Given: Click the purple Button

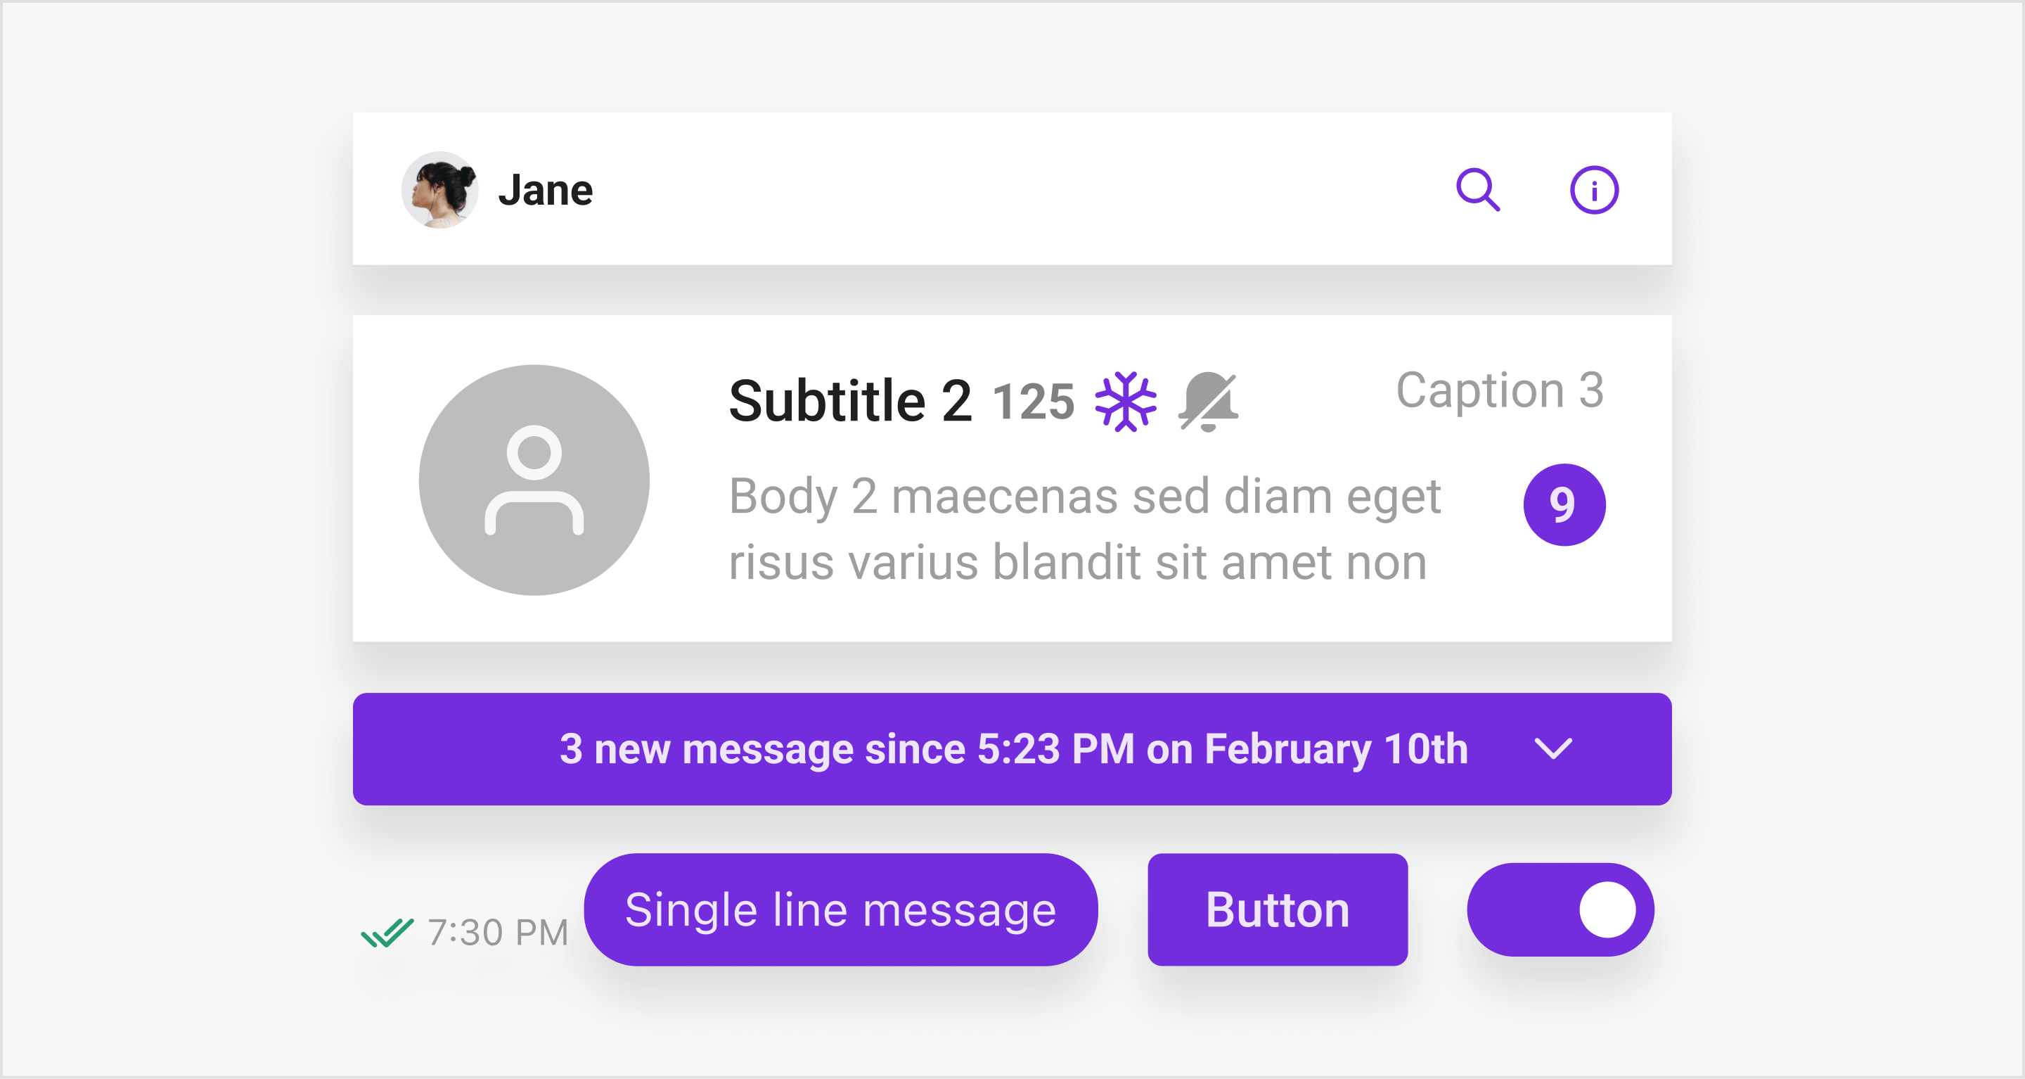Looking at the screenshot, I should coord(1278,910).
